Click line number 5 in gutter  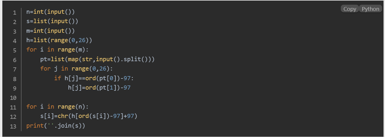click(14, 50)
